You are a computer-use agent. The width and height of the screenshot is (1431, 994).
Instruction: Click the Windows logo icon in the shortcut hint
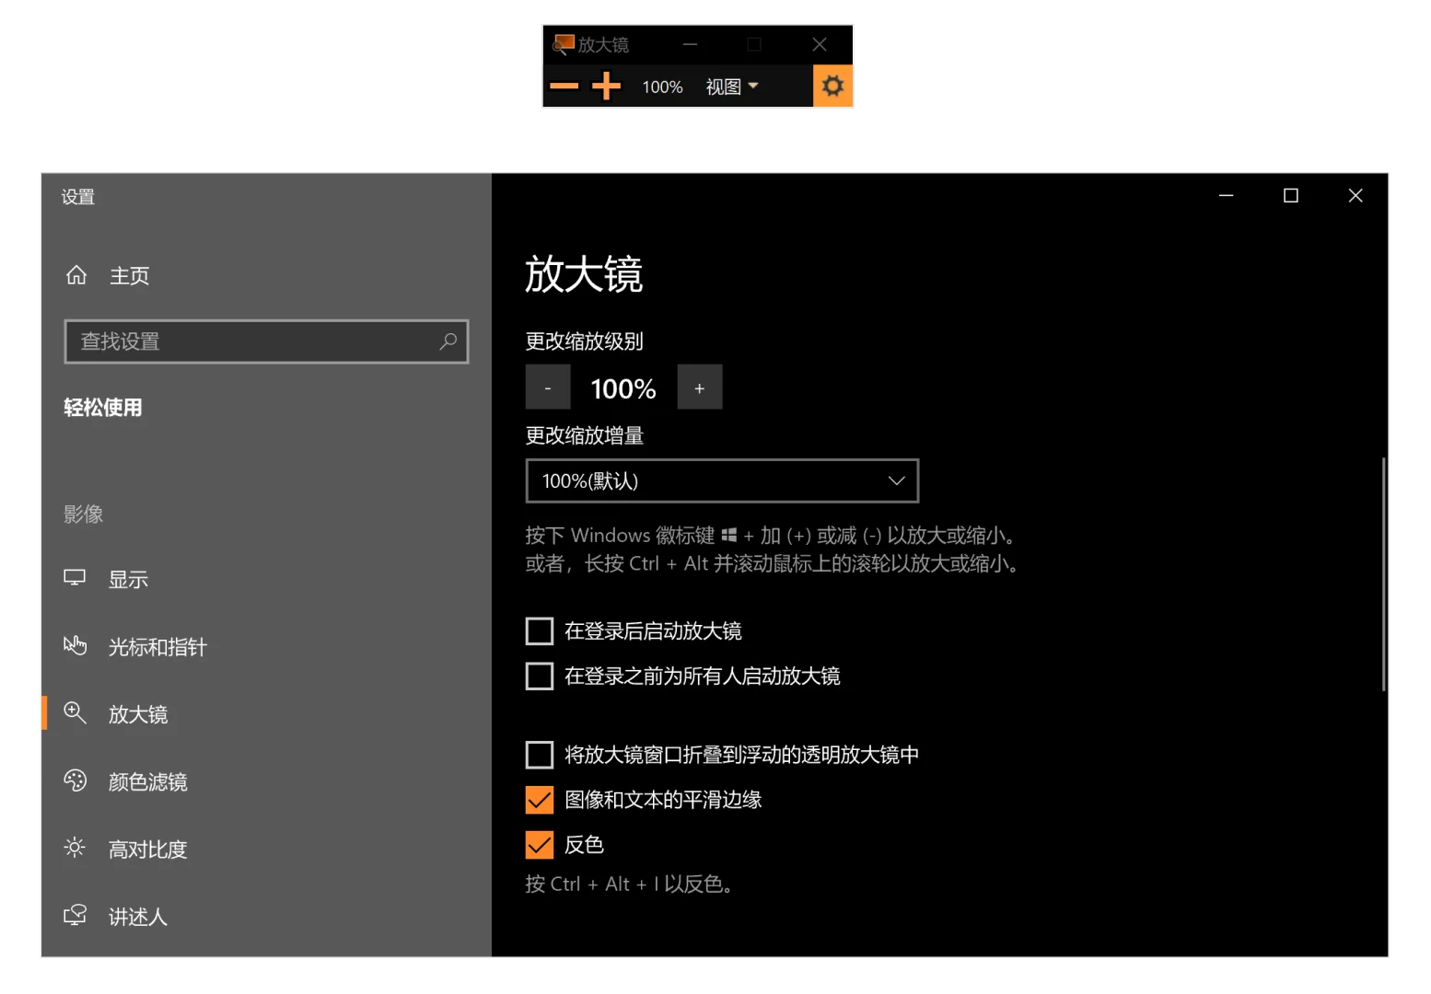[x=729, y=535]
